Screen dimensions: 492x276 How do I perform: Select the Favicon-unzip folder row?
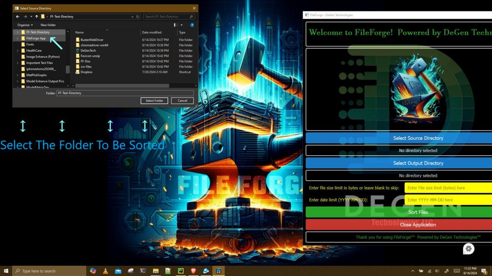click(135, 56)
